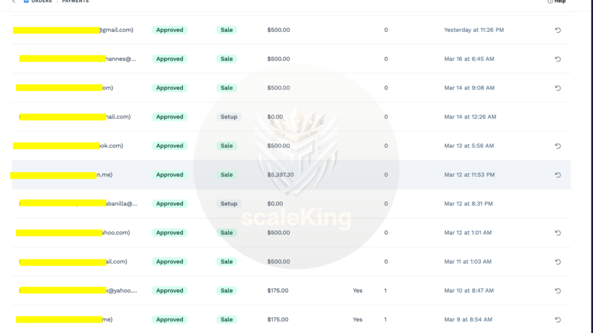The width and height of the screenshot is (593, 333).
Task: Click the customer email ending in hannes@...
Action: 78,59
